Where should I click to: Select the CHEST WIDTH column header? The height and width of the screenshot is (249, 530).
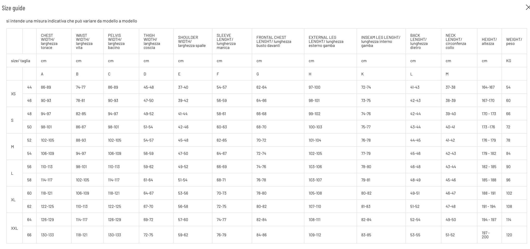[x=49, y=41]
